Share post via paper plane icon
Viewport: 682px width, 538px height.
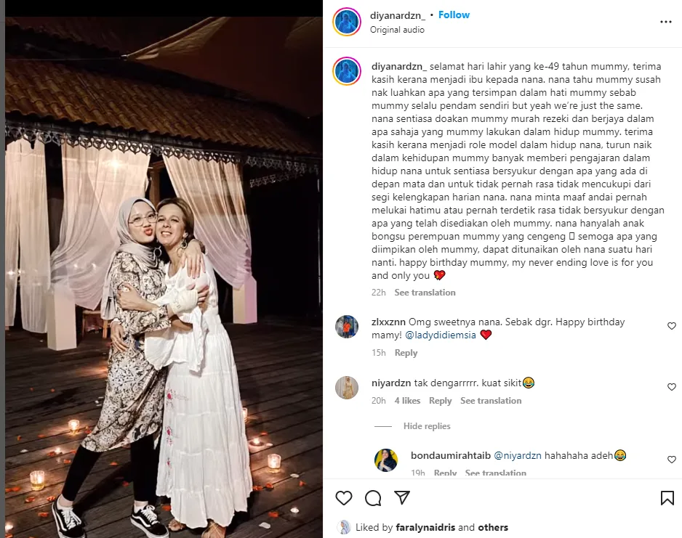point(402,497)
